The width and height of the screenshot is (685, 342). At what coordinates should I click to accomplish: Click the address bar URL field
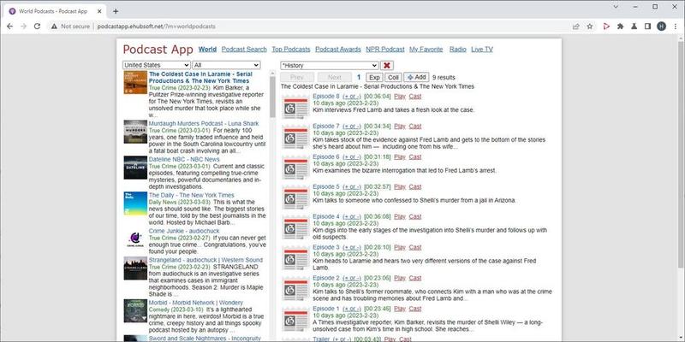coord(156,27)
